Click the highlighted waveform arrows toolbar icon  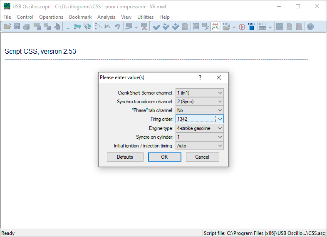pyautogui.click(x=215, y=27)
